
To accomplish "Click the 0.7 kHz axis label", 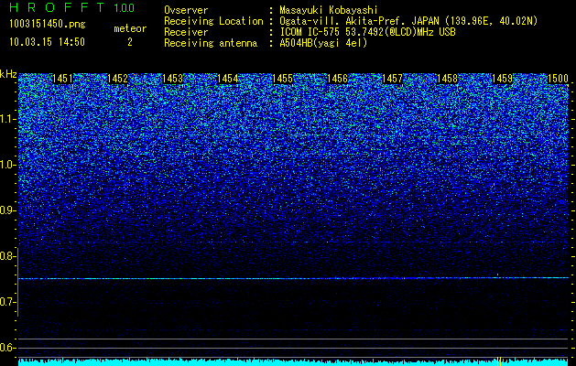I will click(x=8, y=302).
